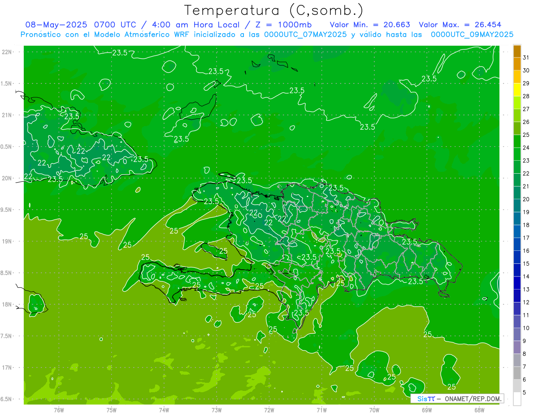This screenshot has height=416, width=538.
Task: Click the "74W" longitude axis label
Action: click(x=164, y=410)
